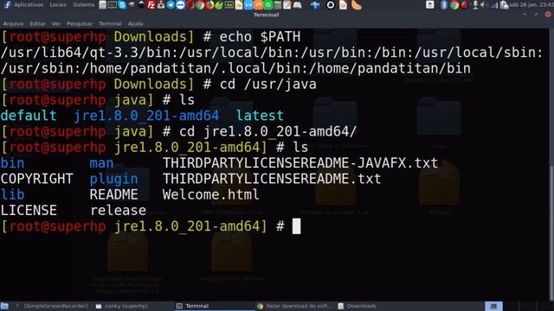
Task: Click the 'plugin' directory name
Action: point(113,179)
